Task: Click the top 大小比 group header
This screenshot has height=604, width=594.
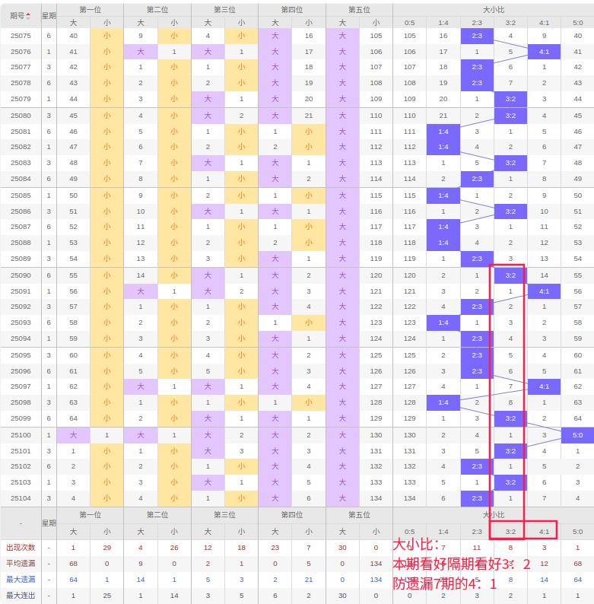Action: [x=494, y=10]
